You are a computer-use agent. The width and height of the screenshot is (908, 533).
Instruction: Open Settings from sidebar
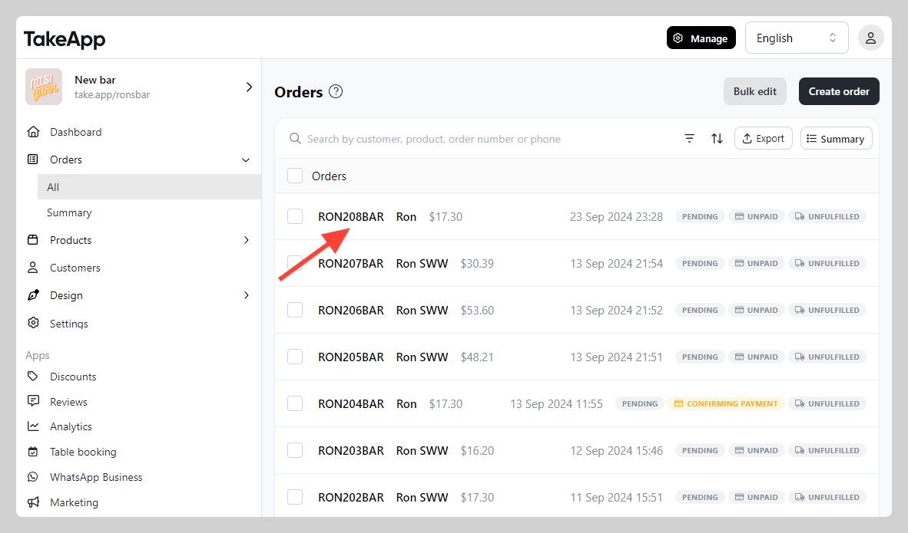[69, 323]
